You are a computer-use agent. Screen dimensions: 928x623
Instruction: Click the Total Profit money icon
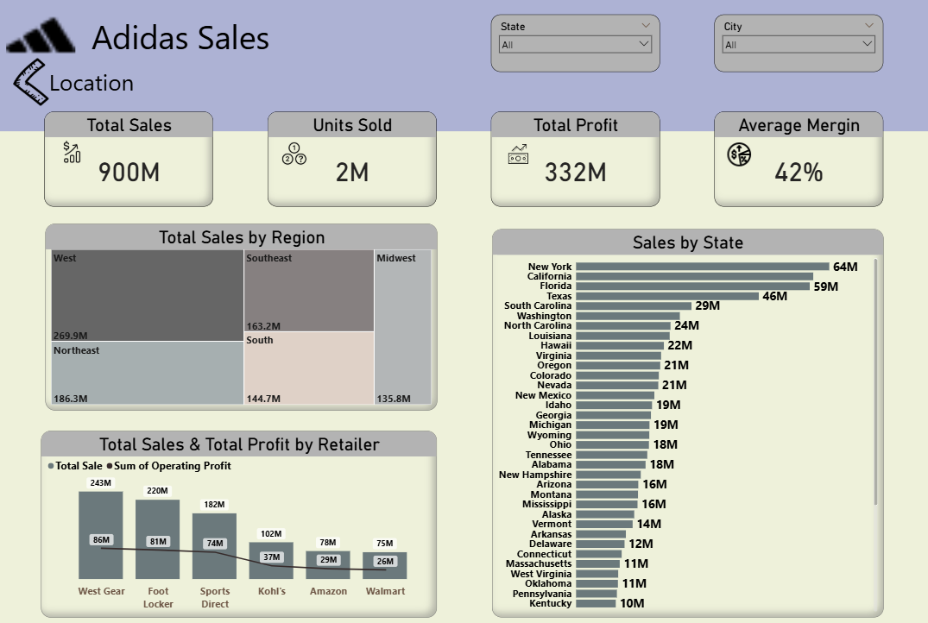(x=518, y=154)
